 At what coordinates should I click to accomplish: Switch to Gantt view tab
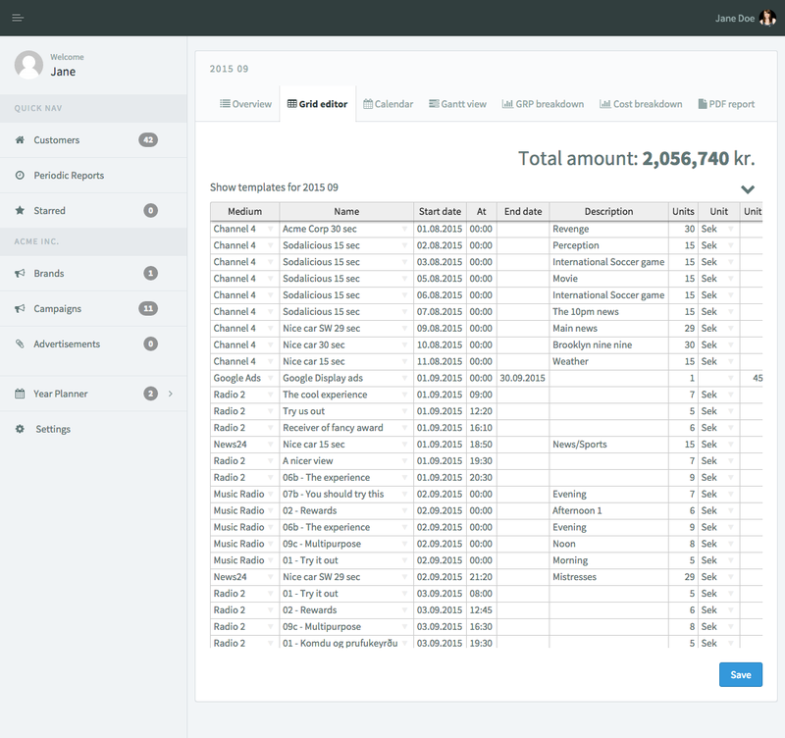click(457, 104)
